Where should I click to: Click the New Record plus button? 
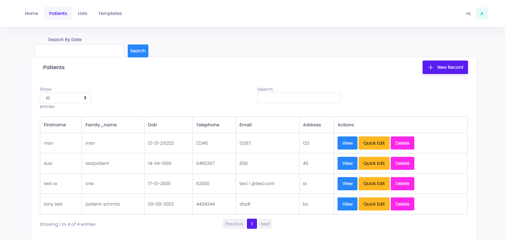pos(445,67)
